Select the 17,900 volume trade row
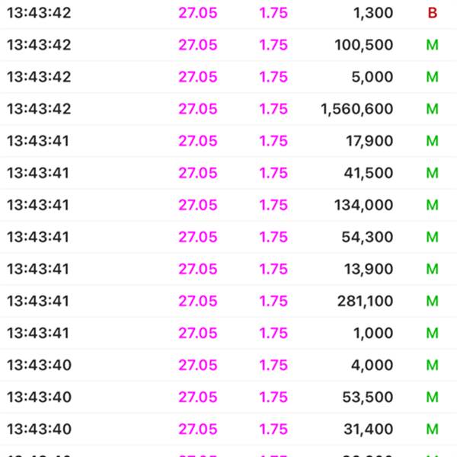This screenshot has height=457, width=457. tap(228, 141)
